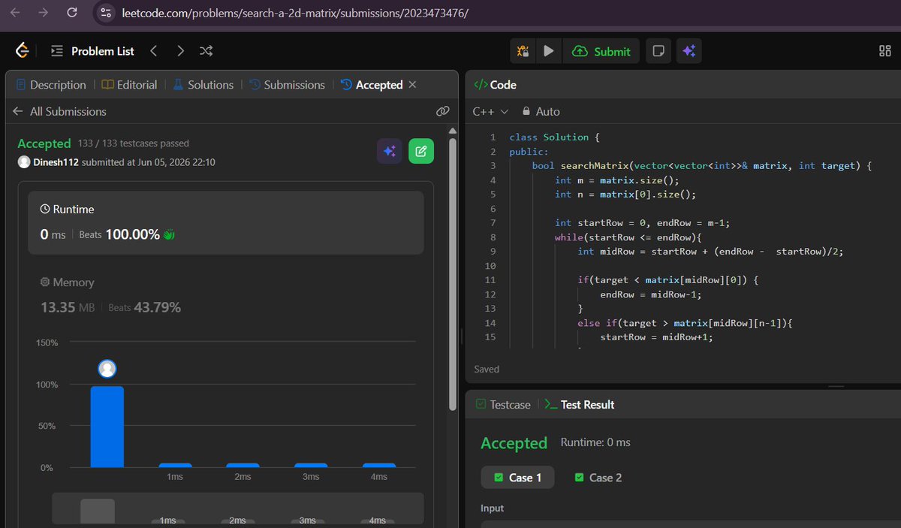Viewport: 901px width, 528px height.
Task: Select Case 2 result
Action: click(x=598, y=478)
